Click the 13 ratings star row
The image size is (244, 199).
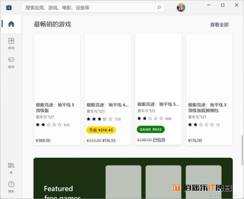click(204, 125)
